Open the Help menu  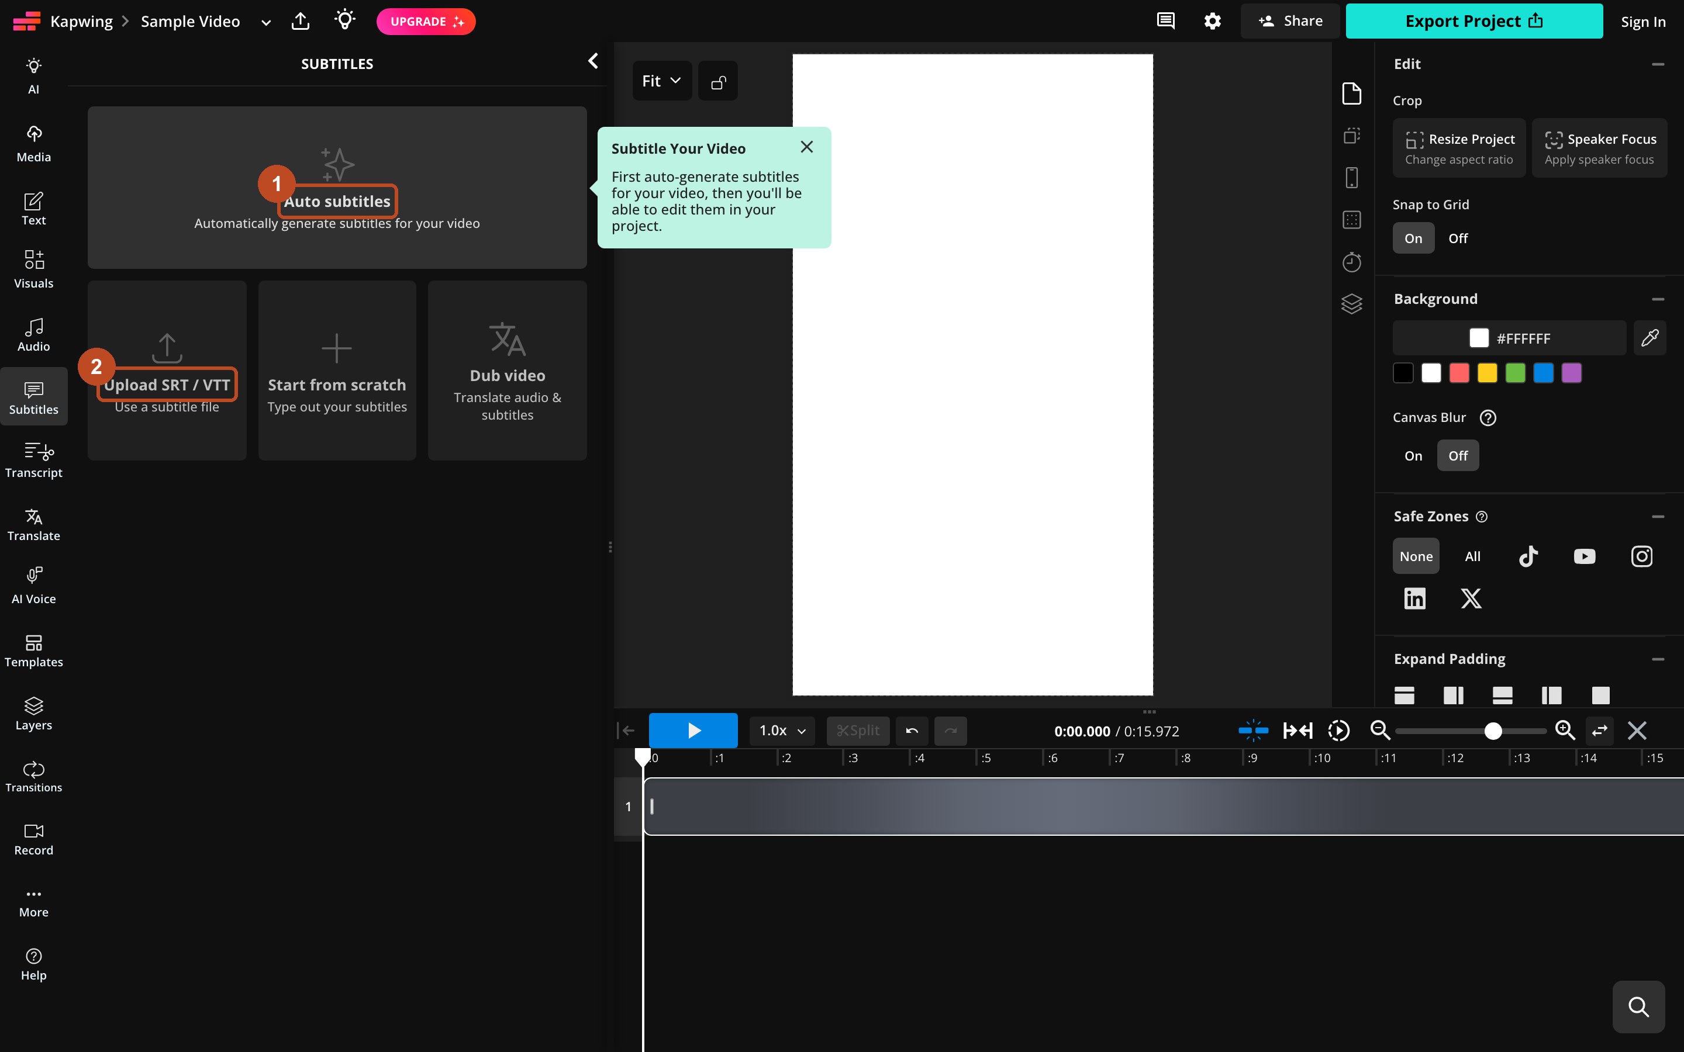[x=33, y=964]
